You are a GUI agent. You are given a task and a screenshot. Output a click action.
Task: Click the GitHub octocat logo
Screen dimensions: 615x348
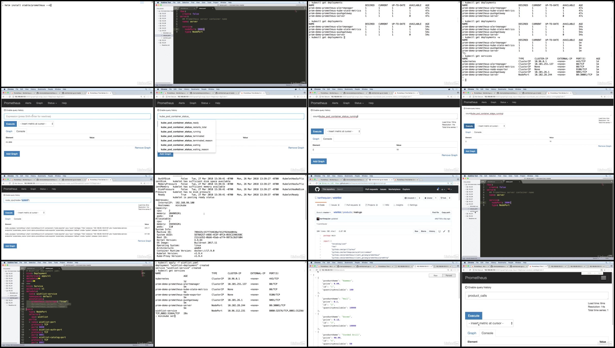pos(317,189)
